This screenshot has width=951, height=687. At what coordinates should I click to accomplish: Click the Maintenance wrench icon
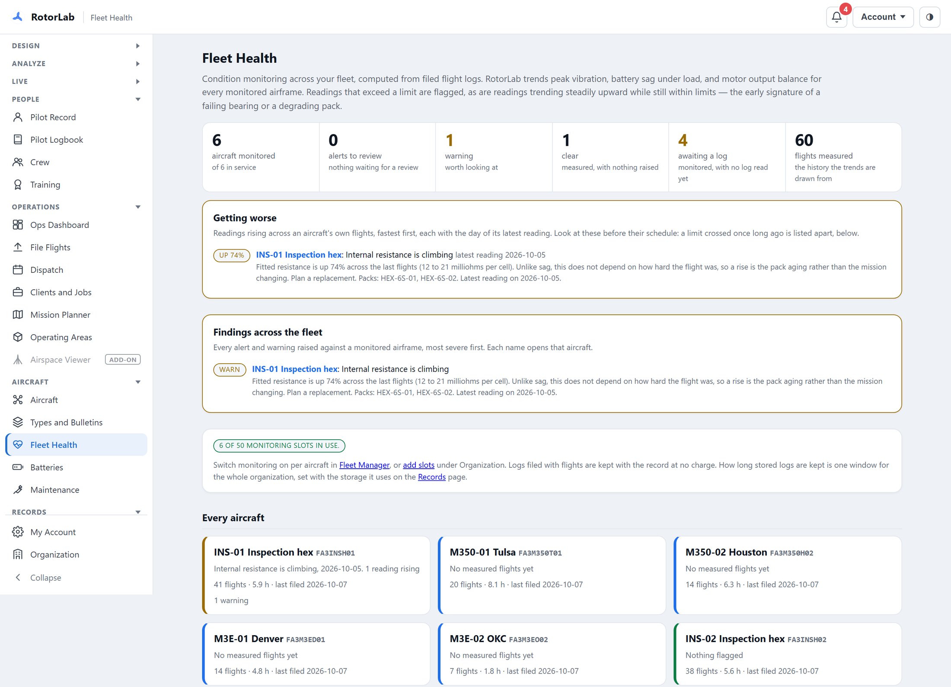pyautogui.click(x=18, y=490)
